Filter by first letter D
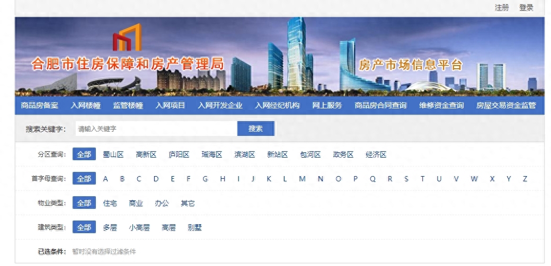 [156, 179]
